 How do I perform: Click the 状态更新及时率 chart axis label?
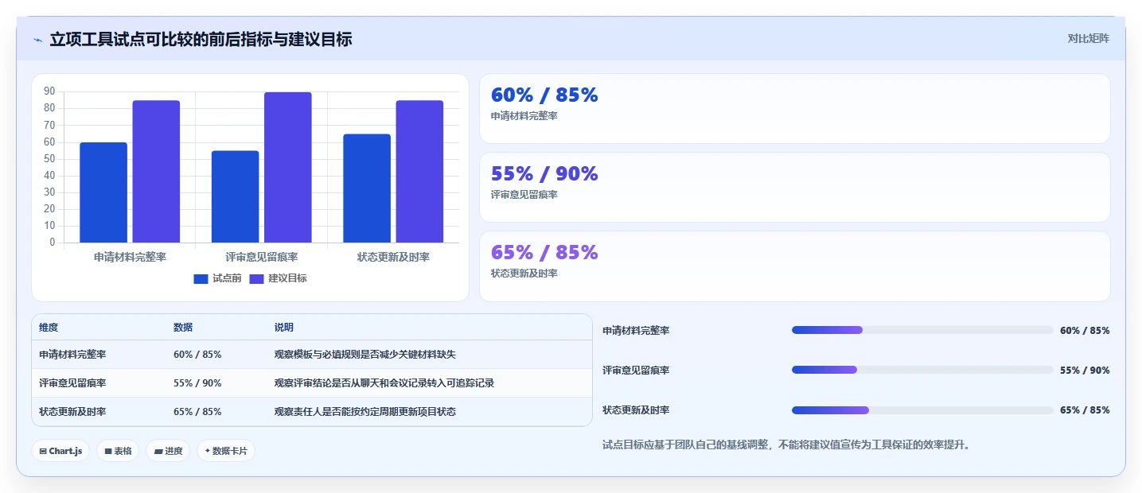(x=393, y=258)
